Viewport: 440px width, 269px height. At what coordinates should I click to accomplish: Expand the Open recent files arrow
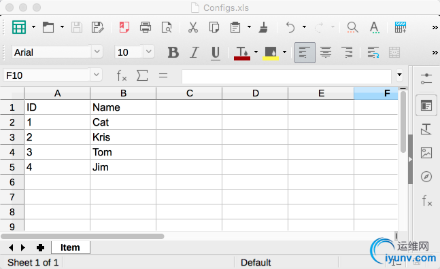tap(63, 27)
